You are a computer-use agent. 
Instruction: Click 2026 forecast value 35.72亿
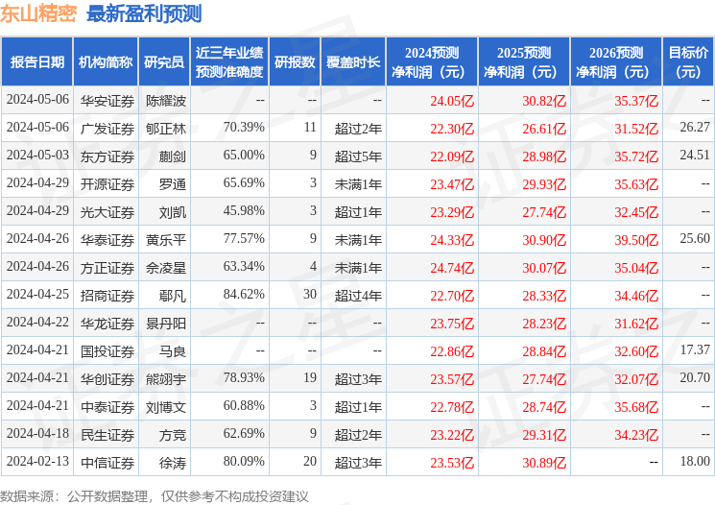point(636,156)
